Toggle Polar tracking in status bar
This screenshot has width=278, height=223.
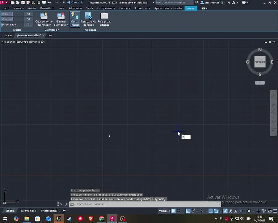click(193, 211)
